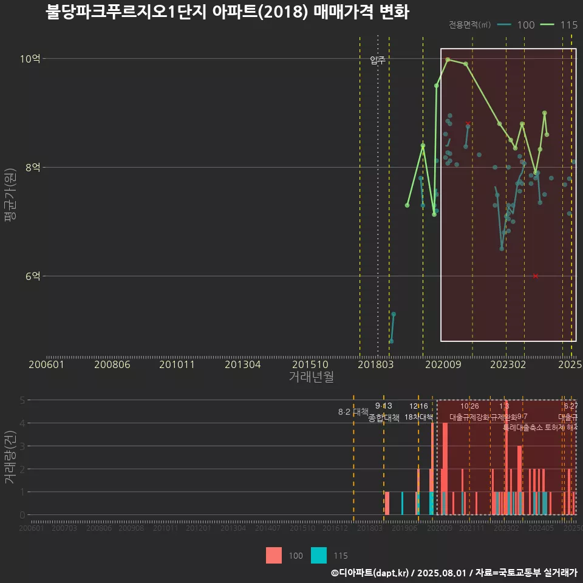The width and height of the screenshot is (583, 583).
Task: Click the 2 label on the volume axis
Action: tap(22, 469)
